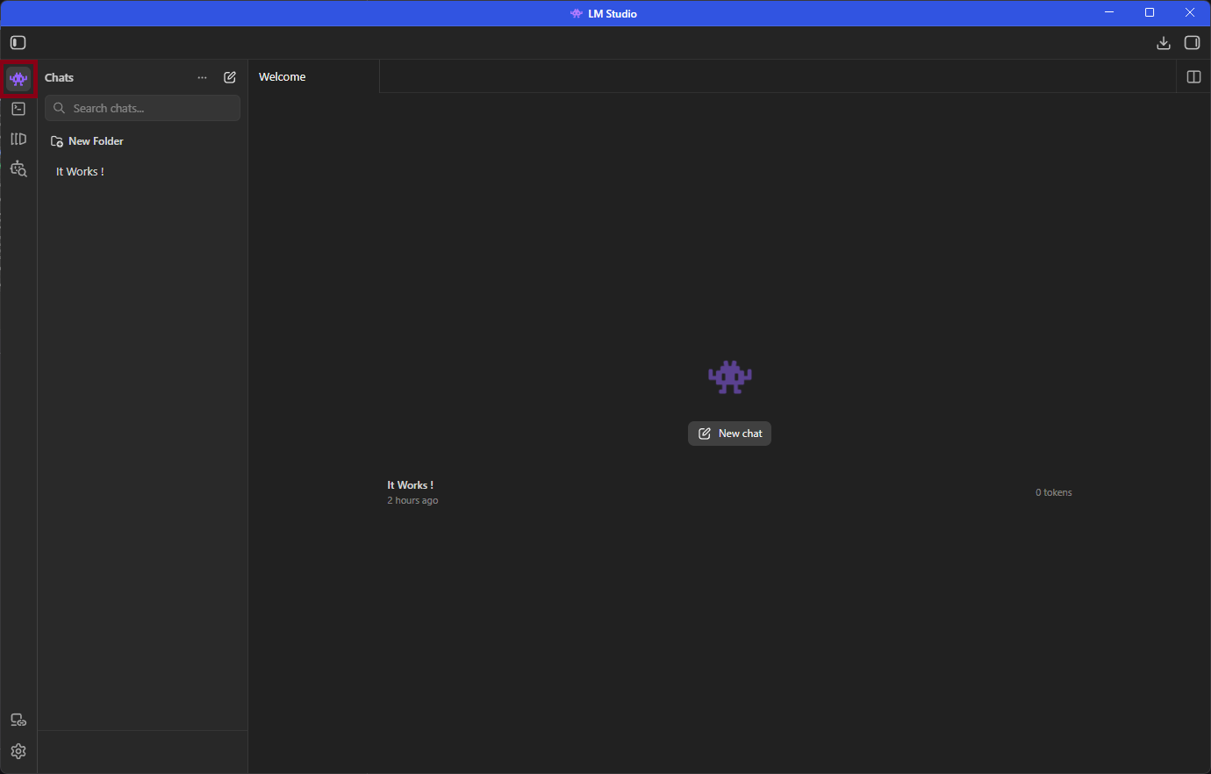Image resolution: width=1211 pixels, height=774 pixels.
Task: Open the Developer terminal icon
Action: pyautogui.click(x=18, y=109)
